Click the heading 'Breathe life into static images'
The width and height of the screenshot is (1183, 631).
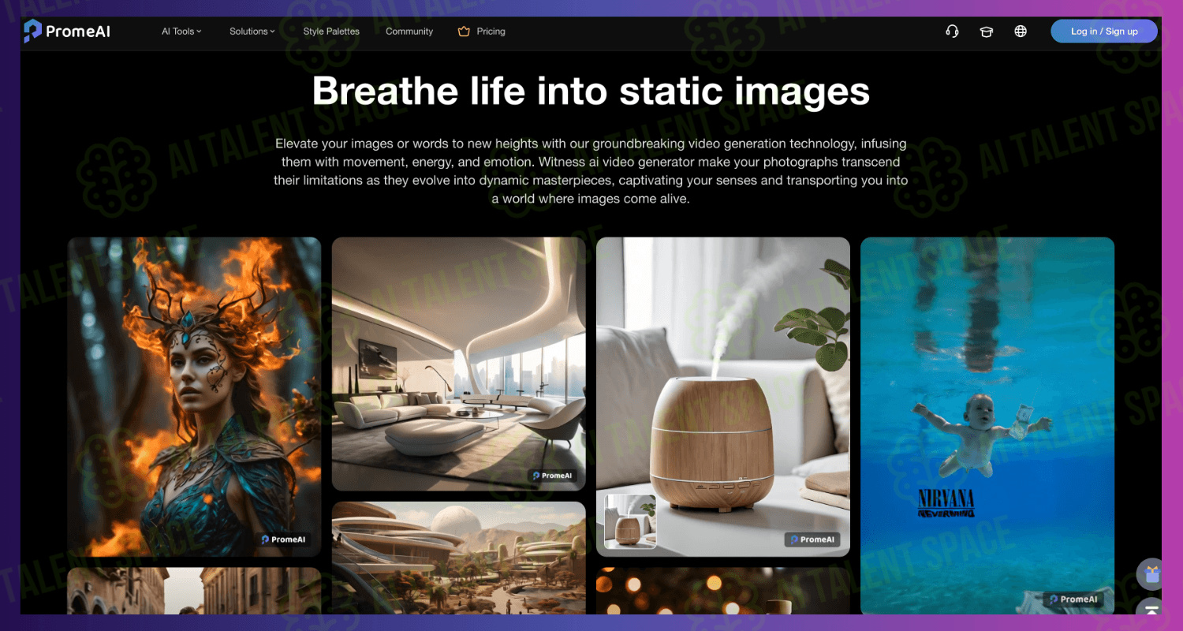591,91
